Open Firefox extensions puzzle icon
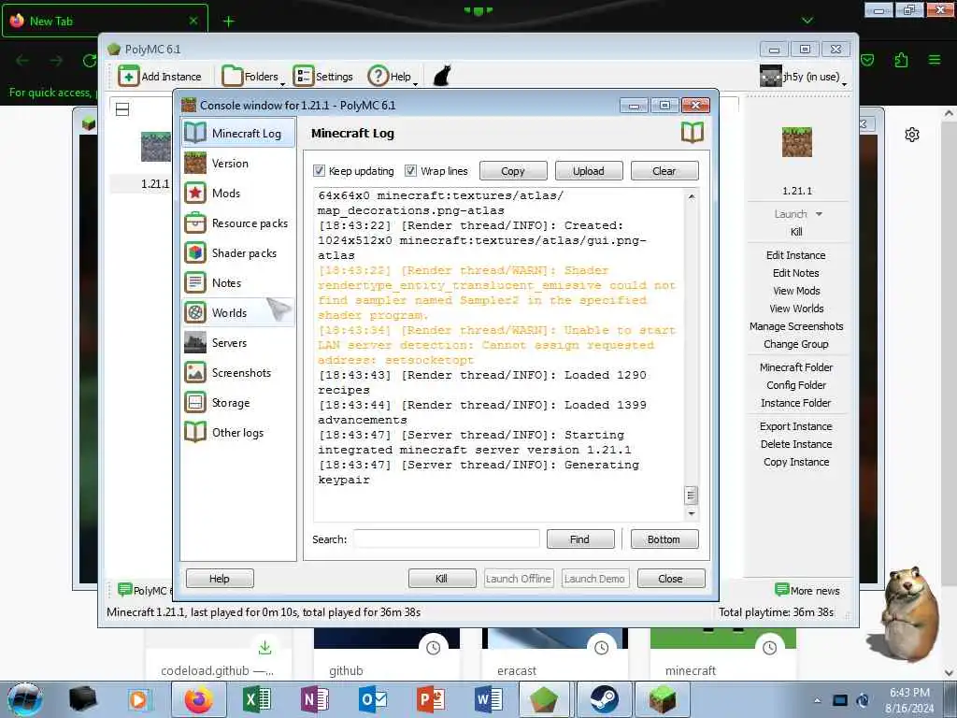This screenshot has height=718, width=957. pyautogui.click(x=901, y=60)
